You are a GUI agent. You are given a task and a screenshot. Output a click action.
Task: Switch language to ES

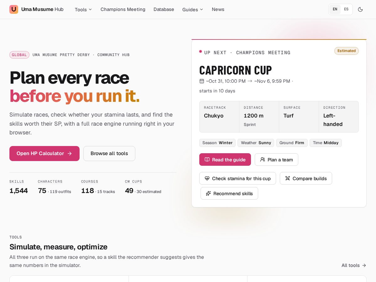click(x=346, y=9)
